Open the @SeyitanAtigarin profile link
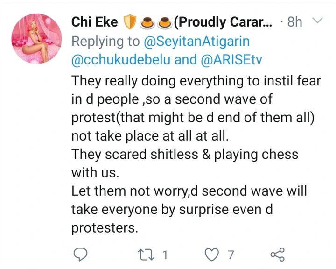 click(x=197, y=41)
